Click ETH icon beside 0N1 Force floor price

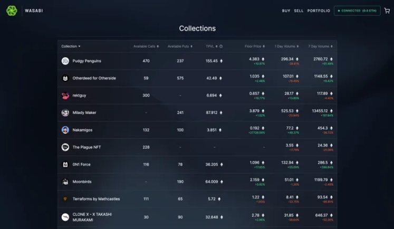(263, 163)
